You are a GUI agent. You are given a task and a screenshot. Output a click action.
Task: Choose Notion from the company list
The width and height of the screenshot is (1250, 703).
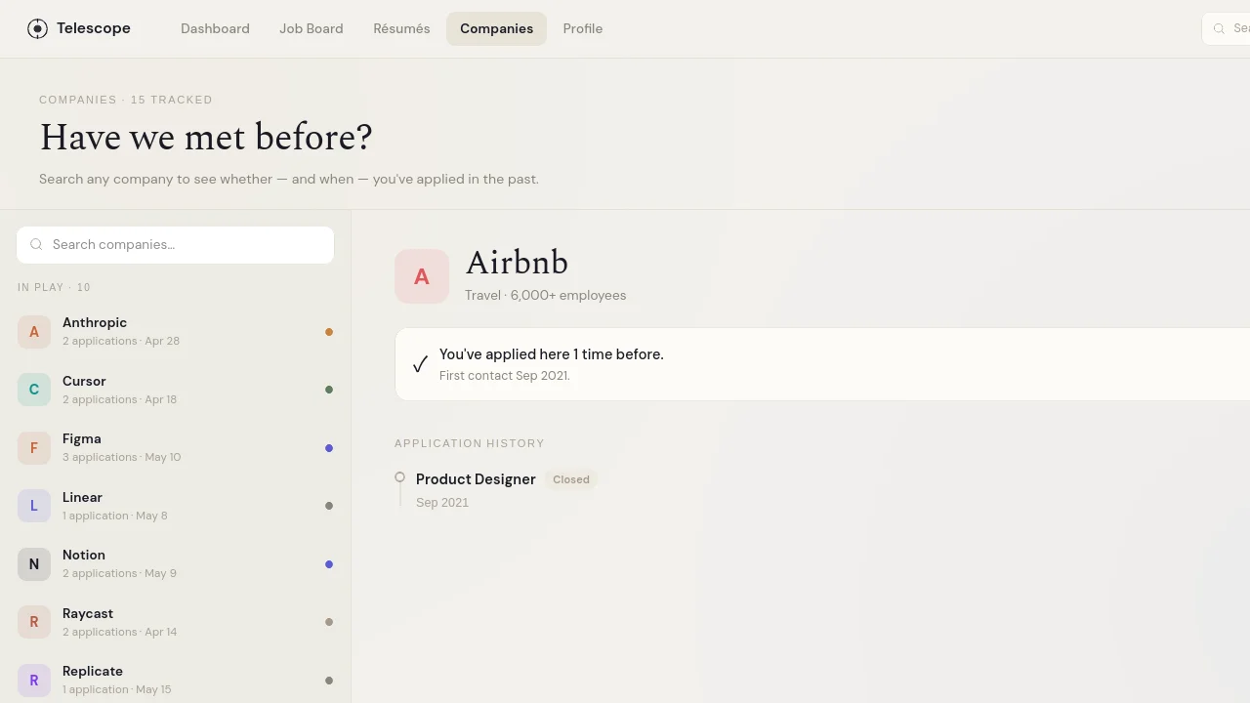point(176,564)
